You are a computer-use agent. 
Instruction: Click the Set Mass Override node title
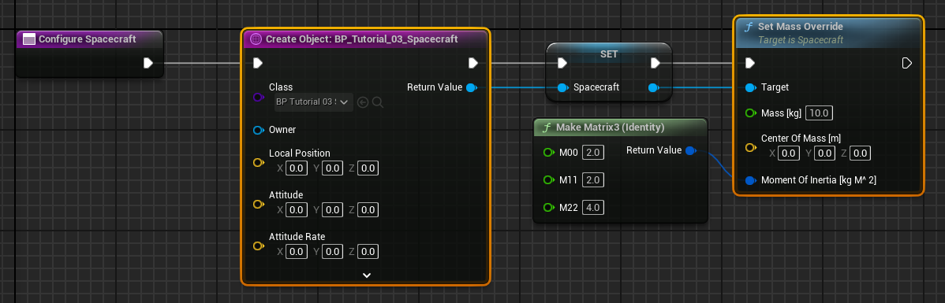click(x=801, y=27)
